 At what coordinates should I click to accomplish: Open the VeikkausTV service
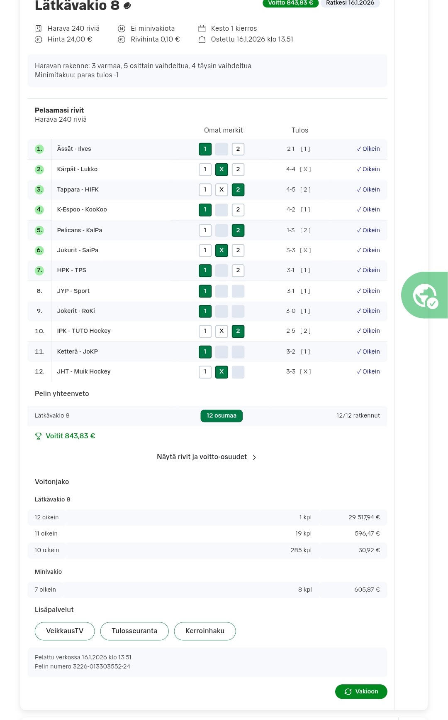point(65,631)
